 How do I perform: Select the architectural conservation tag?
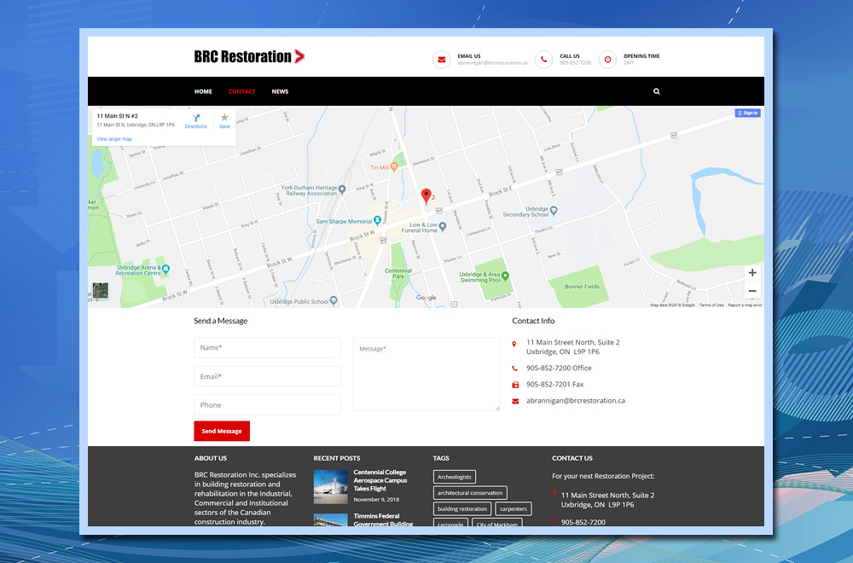point(470,493)
